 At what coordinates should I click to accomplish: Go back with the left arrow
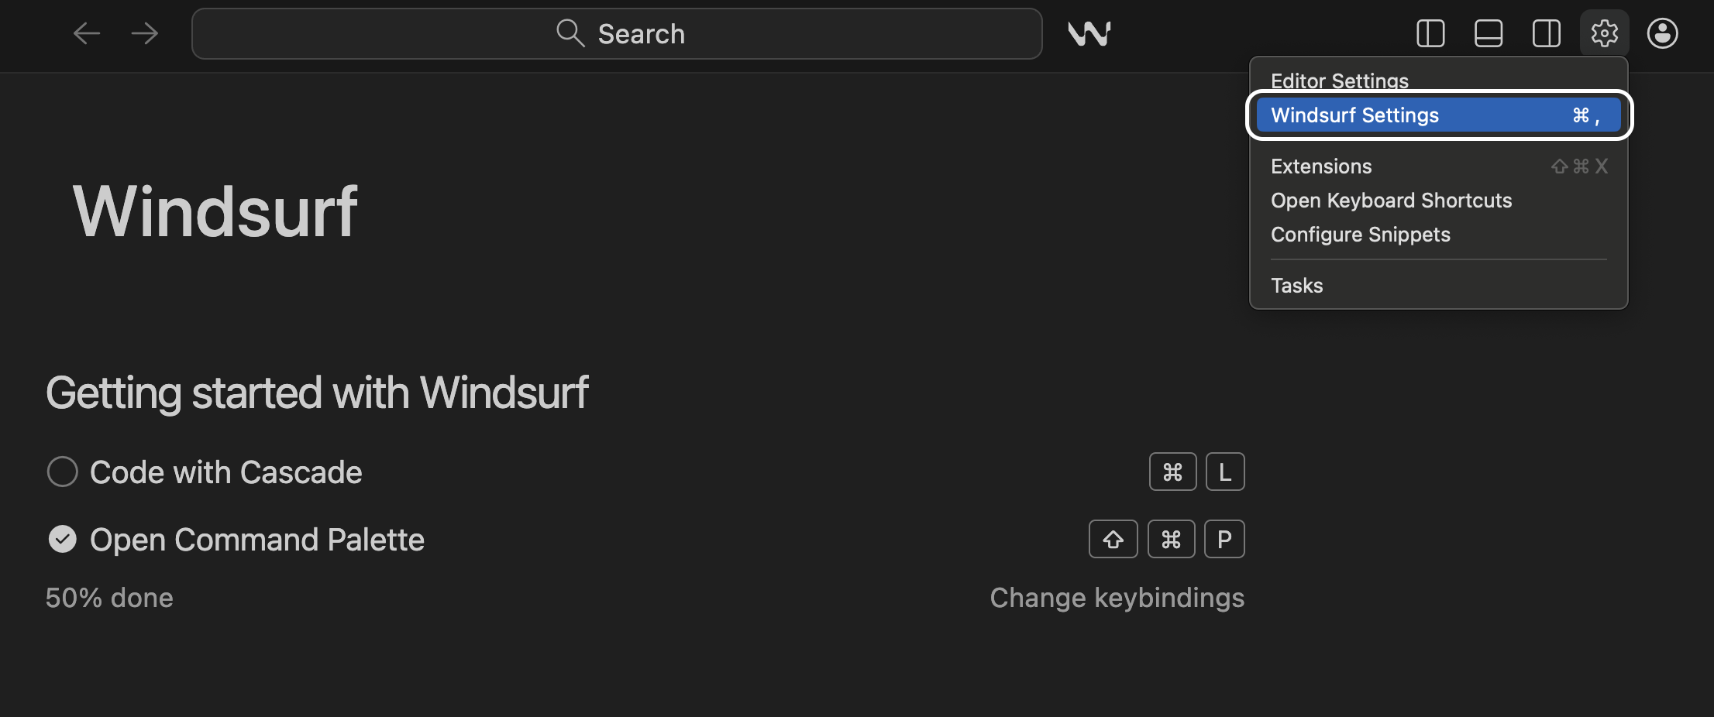tap(86, 33)
